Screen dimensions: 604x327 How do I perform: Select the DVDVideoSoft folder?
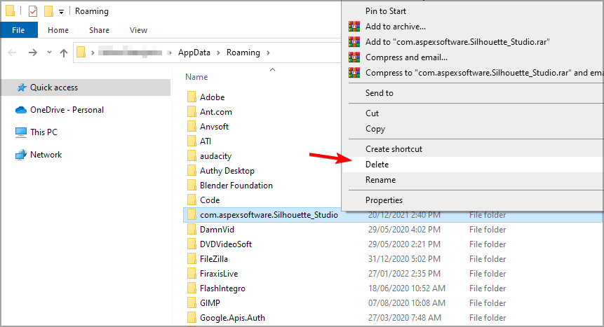pos(226,244)
